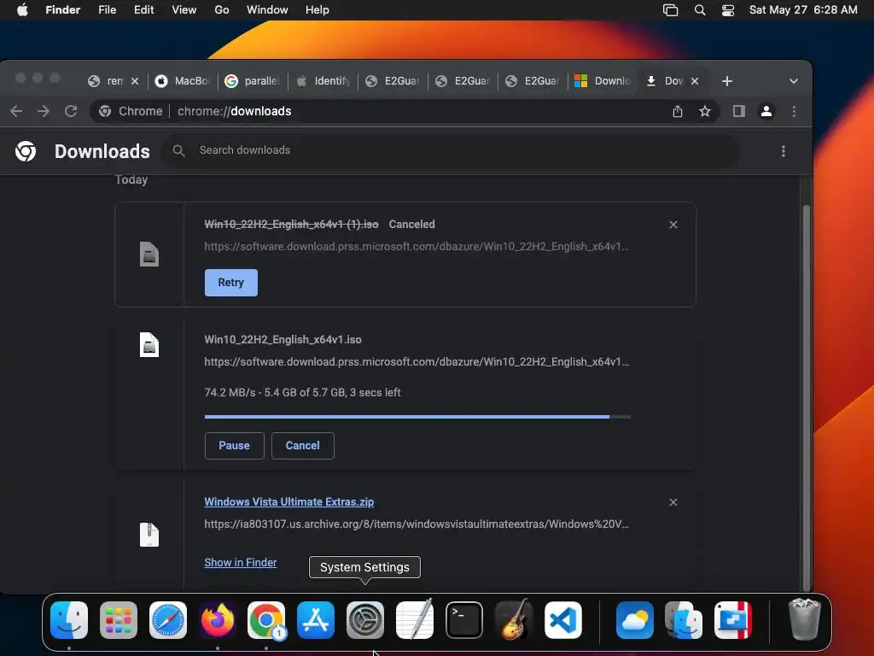This screenshot has width=874, height=656.
Task: Switch to the Identify tab
Action: pyautogui.click(x=323, y=81)
